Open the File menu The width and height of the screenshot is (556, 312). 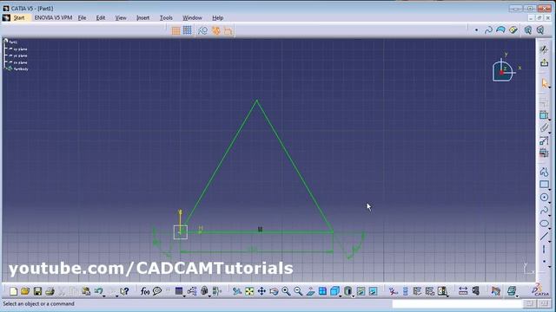82,17
